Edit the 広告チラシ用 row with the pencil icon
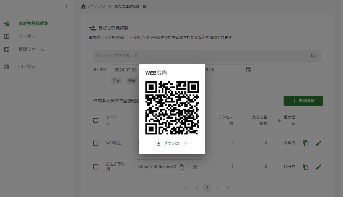This screenshot has width=343, height=197. click(319, 167)
